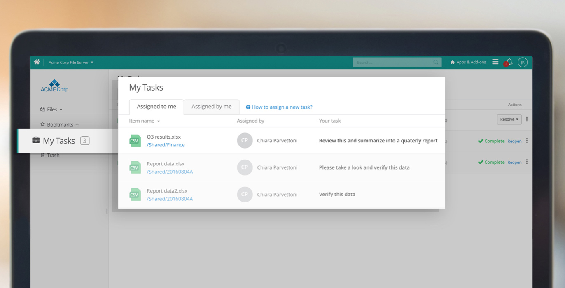Viewport: 565px width, 288px height.
Task: Open the hamburger menu icon
Action: coord(495,62)
